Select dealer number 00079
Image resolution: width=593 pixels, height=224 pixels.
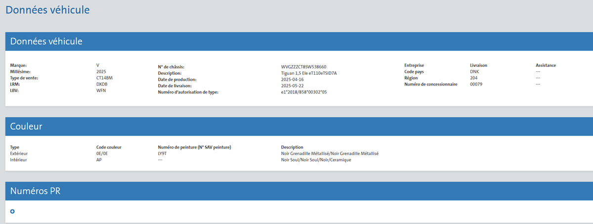pyautogui.click(x=476, y=84)
